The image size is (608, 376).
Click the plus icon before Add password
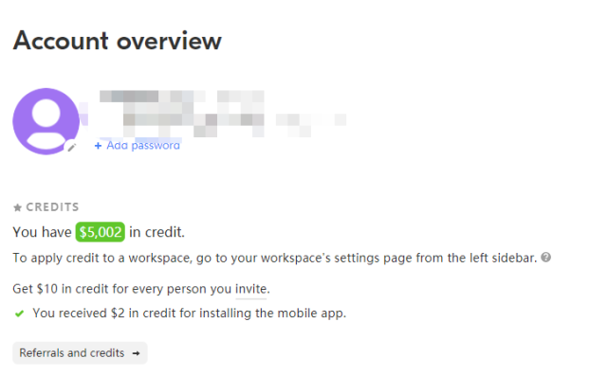click(98, 146)
